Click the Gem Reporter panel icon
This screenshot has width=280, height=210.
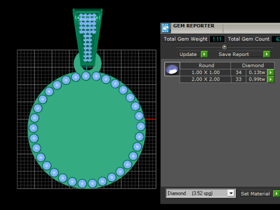[x=166, y=28]
